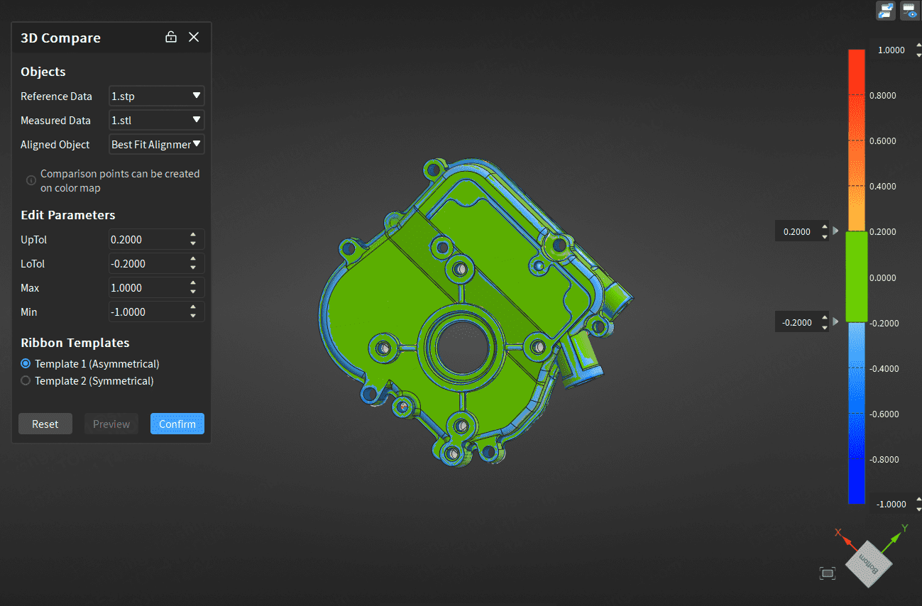Viewport: 922px width, 606px height.
Task: Click the Bottom face of the view cube
Action: [x=869, y=565]
